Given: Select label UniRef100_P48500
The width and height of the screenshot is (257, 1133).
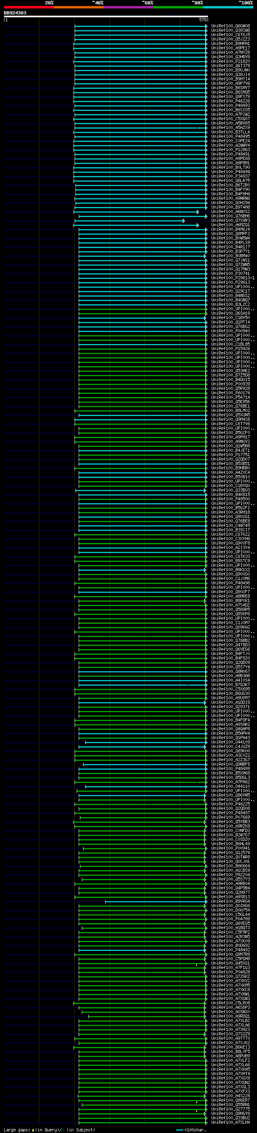Looking at the screenshot, I should click(x=230, y=499).
